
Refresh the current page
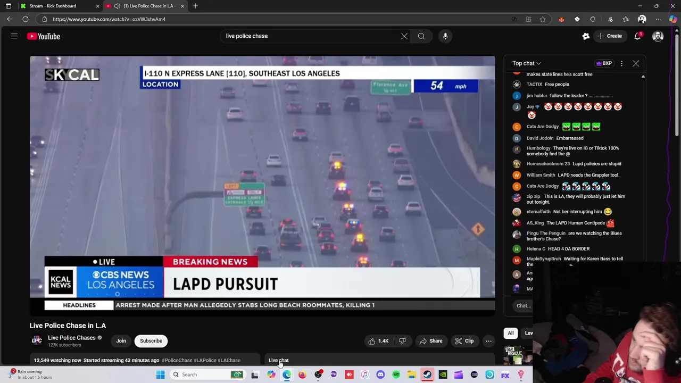pyautogui.click(x=25, y=19)
